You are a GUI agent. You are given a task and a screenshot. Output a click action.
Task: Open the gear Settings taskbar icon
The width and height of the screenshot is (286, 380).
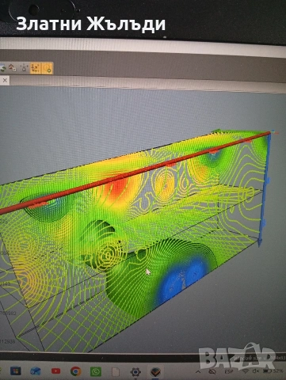[x=135, y=372]
